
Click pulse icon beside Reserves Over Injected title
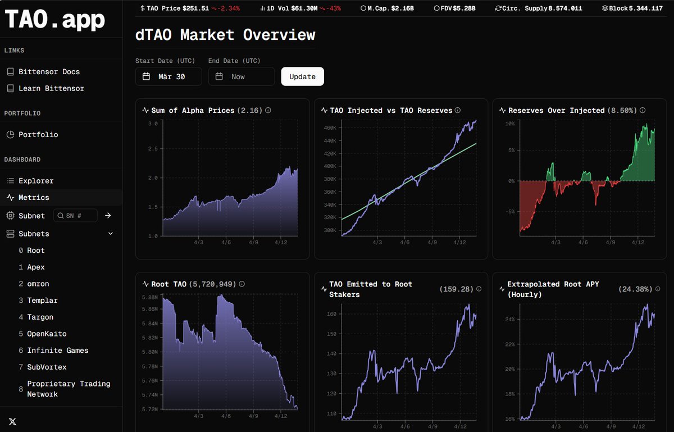click(x=503, y=111)
